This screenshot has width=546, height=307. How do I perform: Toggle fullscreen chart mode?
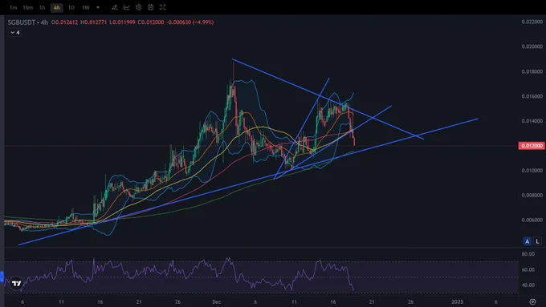(x=163, y=7)
